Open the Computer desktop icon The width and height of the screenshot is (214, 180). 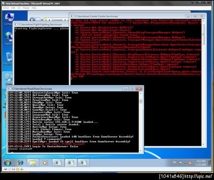(x=9, y=19)
